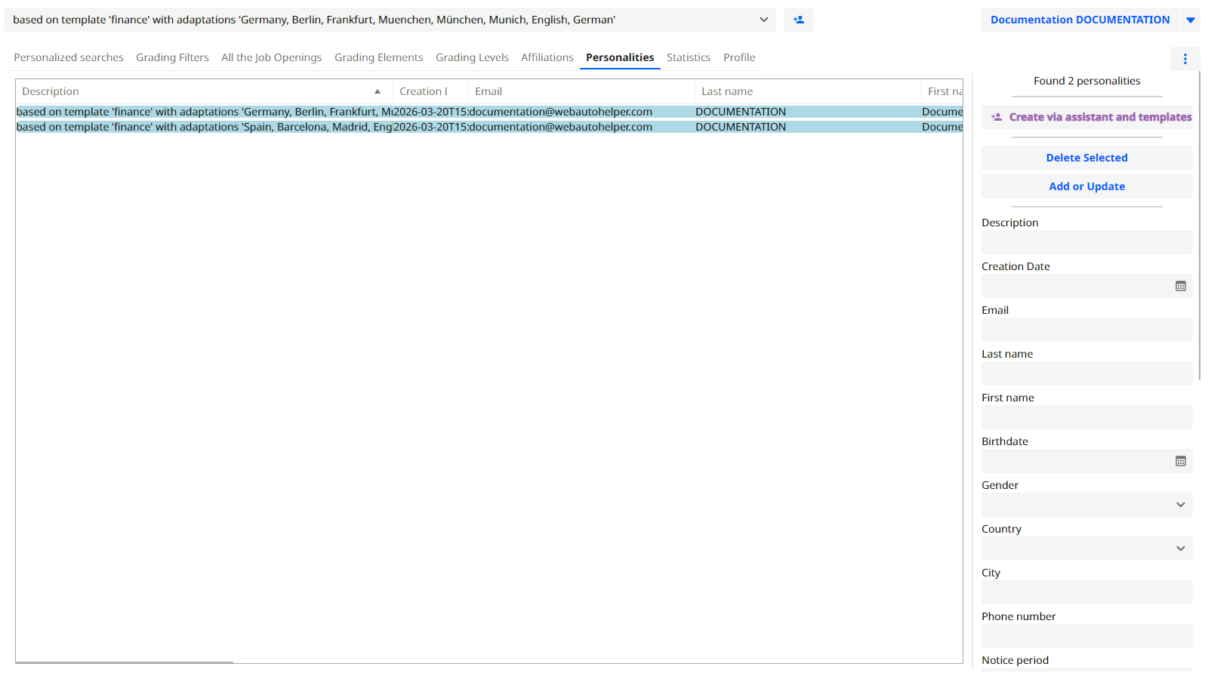Expand the user account dropdown arrow

tap(1191, 20)
